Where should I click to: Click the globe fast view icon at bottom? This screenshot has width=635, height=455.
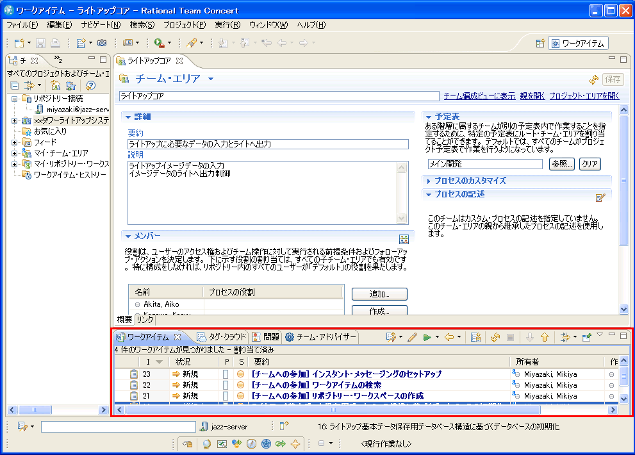coord(206,444)
